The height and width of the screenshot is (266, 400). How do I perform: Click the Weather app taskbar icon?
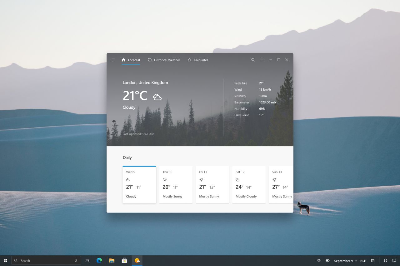point(137,261)
